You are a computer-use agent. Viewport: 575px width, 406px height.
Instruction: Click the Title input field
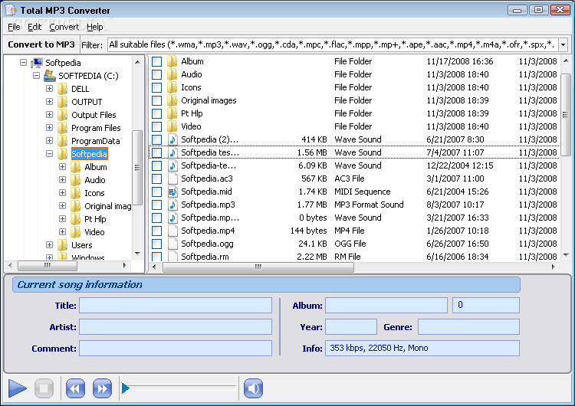click(x=176, y=305)
